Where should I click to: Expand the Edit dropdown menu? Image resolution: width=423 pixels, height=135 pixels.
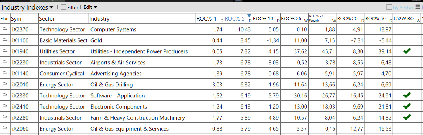pos(90,7)
